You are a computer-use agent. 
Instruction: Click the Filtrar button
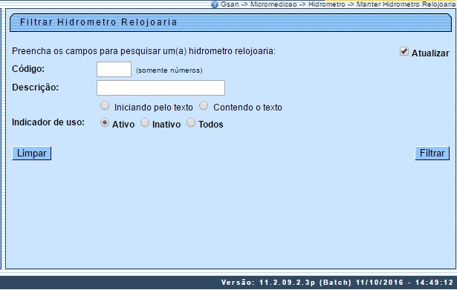[x=432, y=154]
